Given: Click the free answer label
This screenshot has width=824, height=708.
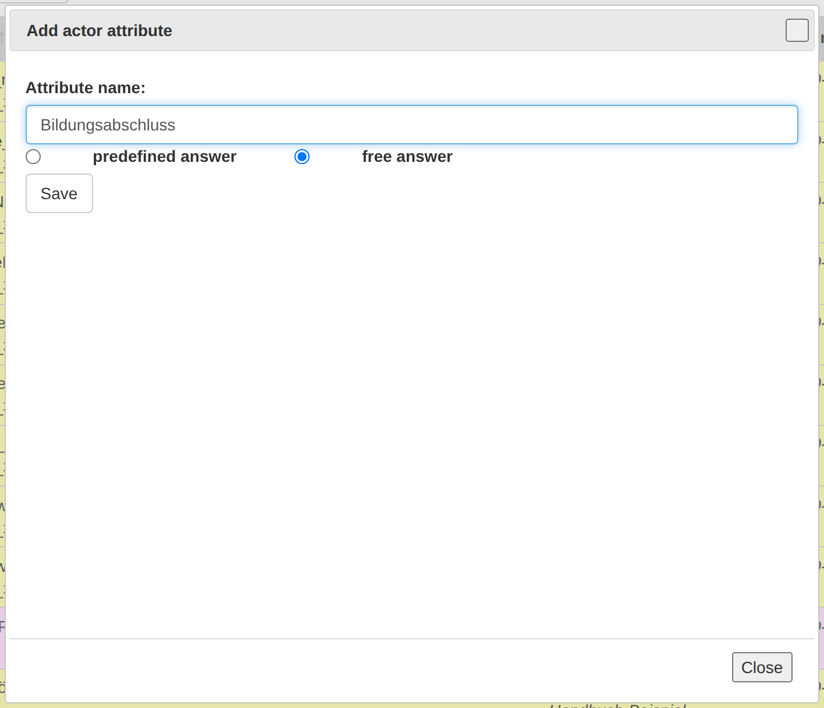Looking at the screenshot, I should (407, 157).
